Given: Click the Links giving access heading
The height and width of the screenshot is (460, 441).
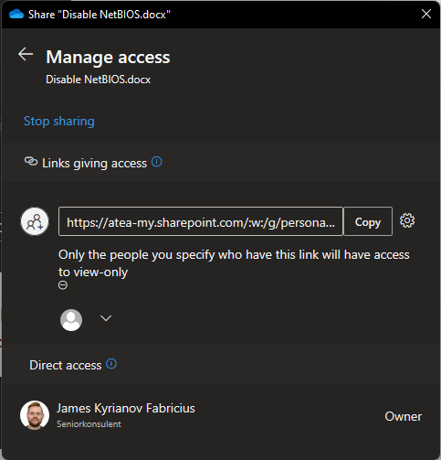Looking at the screenshot, I should click(94, 163).
